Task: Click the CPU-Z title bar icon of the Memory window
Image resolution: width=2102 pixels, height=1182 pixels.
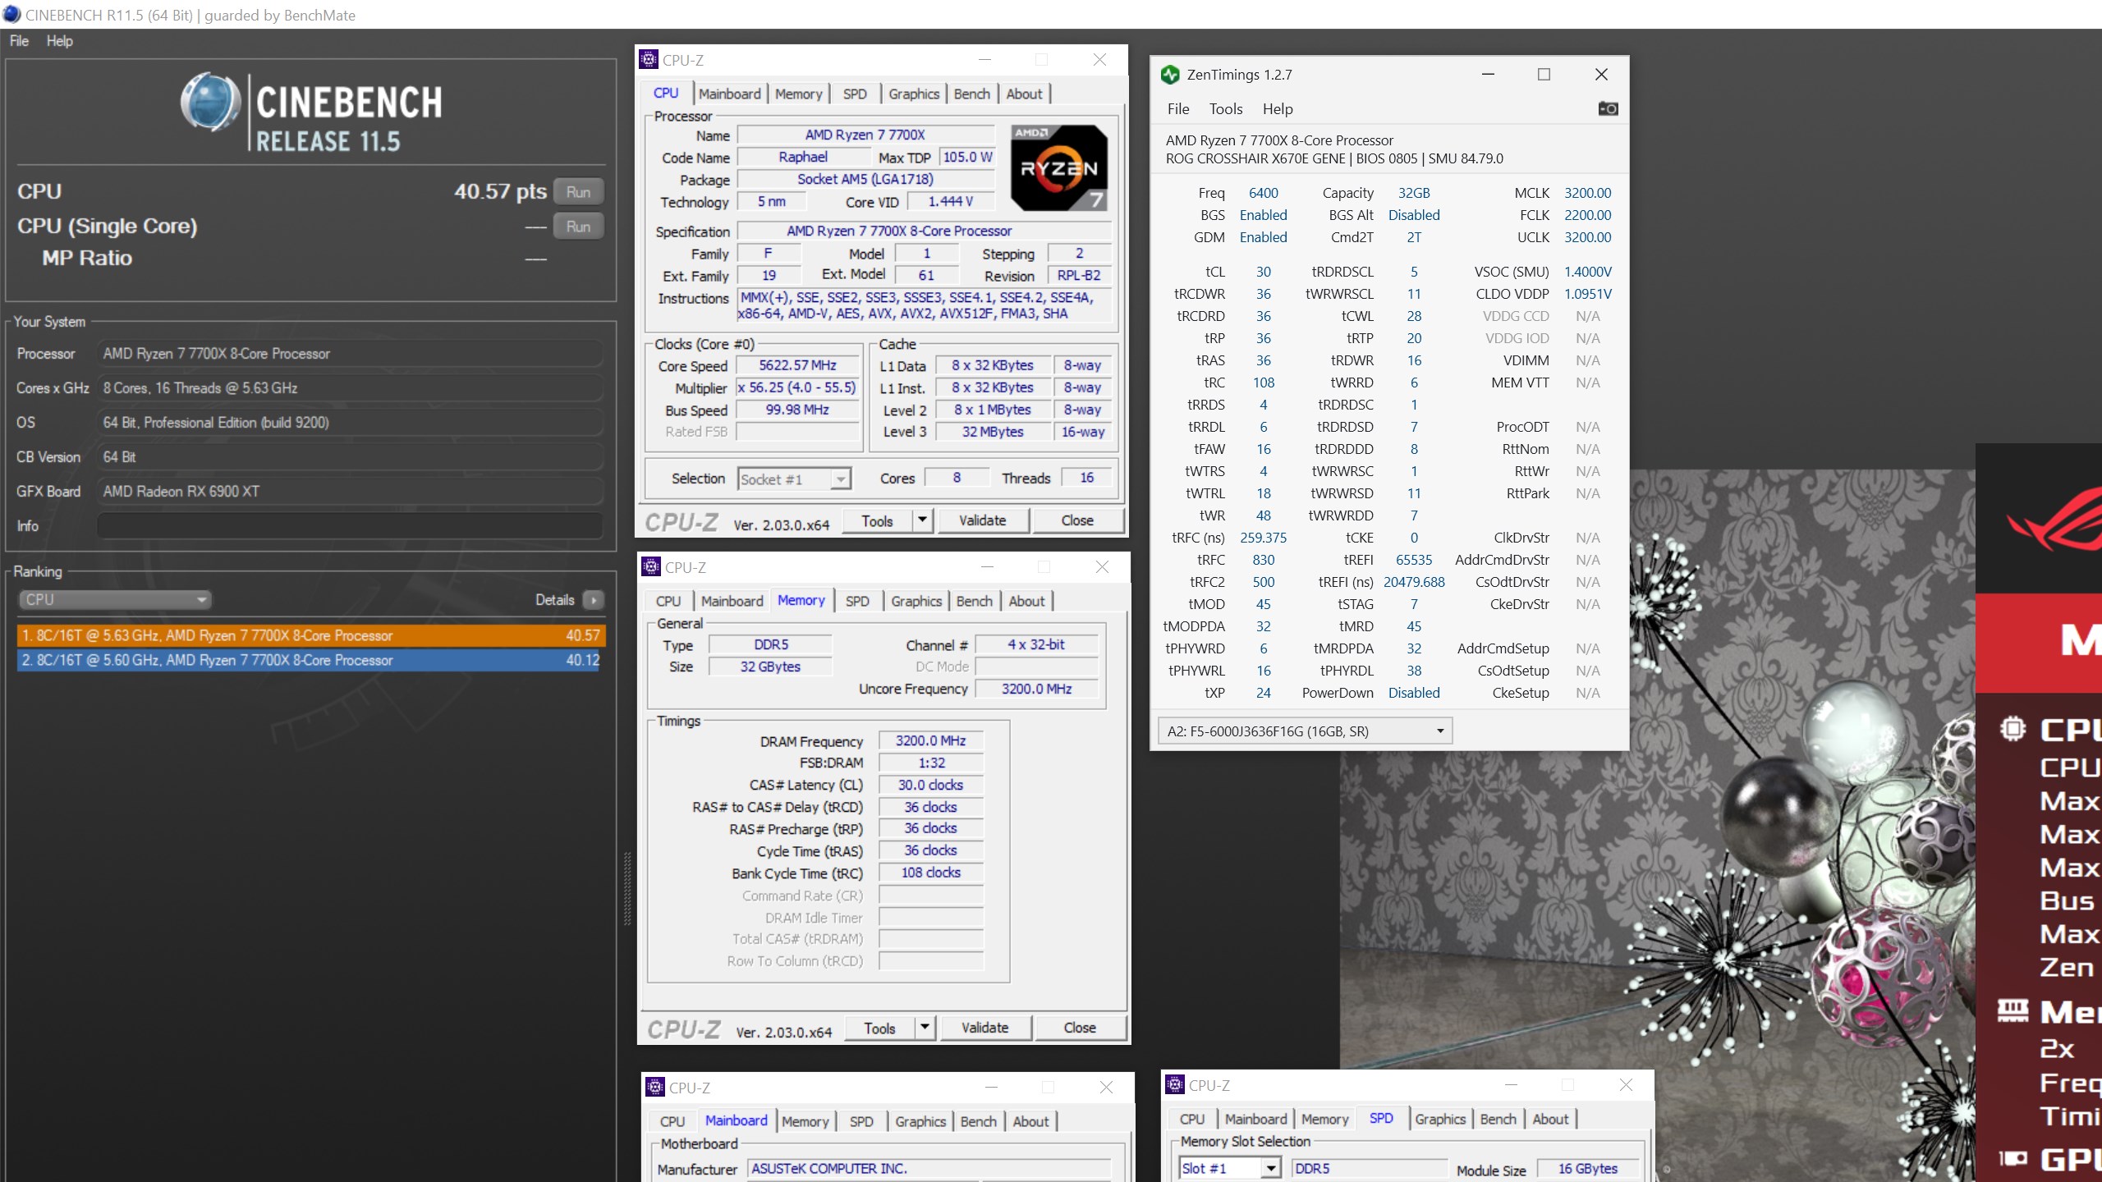Action: 651,566
